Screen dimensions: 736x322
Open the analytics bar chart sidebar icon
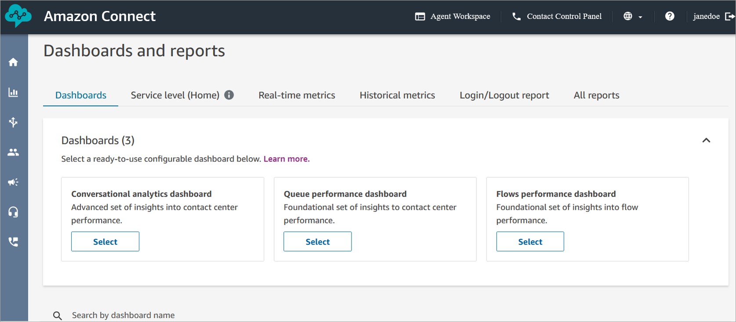[13, 92]
